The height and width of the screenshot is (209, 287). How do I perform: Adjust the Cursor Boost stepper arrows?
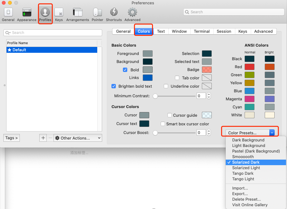point(209,132)
